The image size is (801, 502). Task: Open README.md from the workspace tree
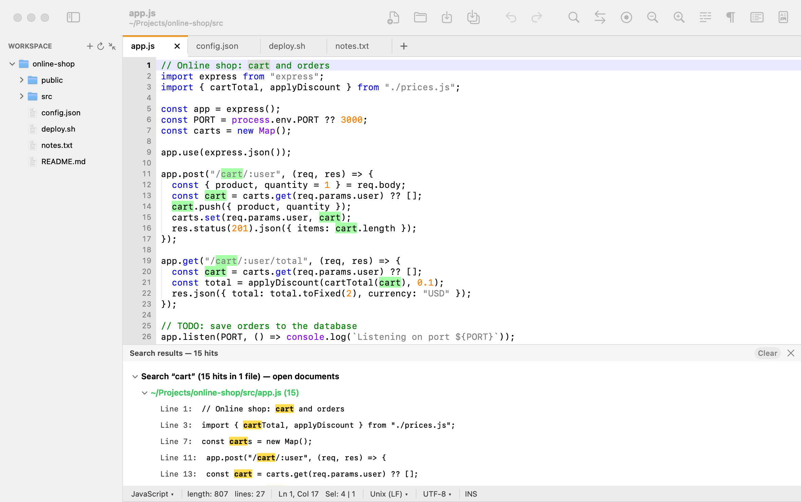coord(63,161)
